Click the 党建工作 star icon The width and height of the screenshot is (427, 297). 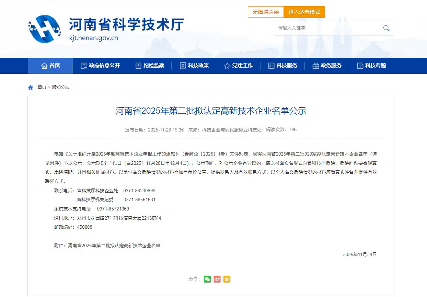pyautogui.click(x=227, y=66)
